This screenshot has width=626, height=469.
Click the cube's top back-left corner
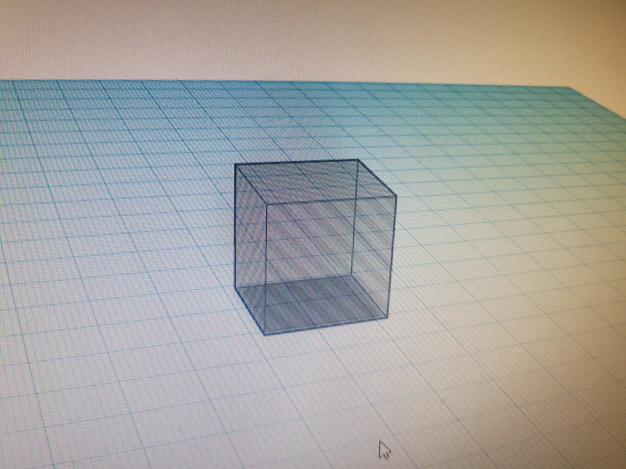pyautogui.click(x=235, y=164)
